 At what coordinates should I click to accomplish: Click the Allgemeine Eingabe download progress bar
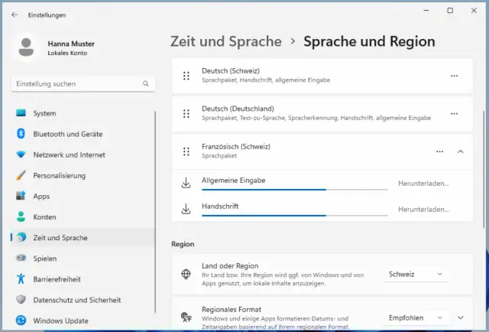(x=294, y=189)
